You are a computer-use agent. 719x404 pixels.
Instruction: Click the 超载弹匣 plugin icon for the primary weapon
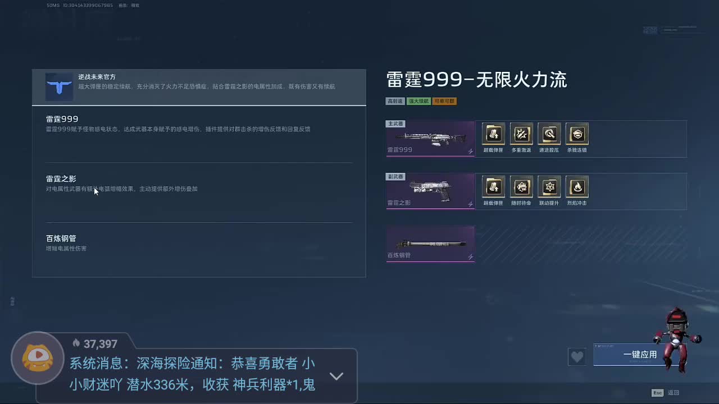coord(493,134)
